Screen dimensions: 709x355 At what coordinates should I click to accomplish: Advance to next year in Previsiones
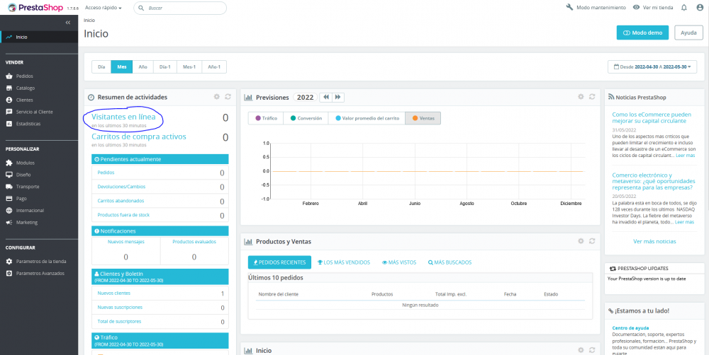pyautogui.click(x=338, y=97)
